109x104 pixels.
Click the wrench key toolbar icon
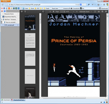click(x=89, y=5)
